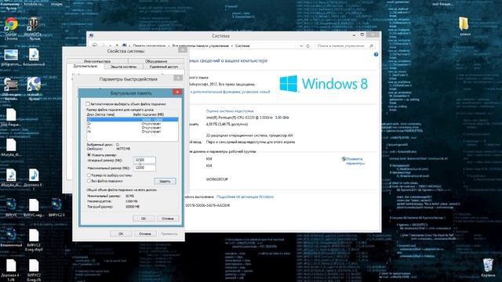The image size is (502, 282).
Task: Launch the World of Tanks desktop shortcut
Action: (33, 25)
